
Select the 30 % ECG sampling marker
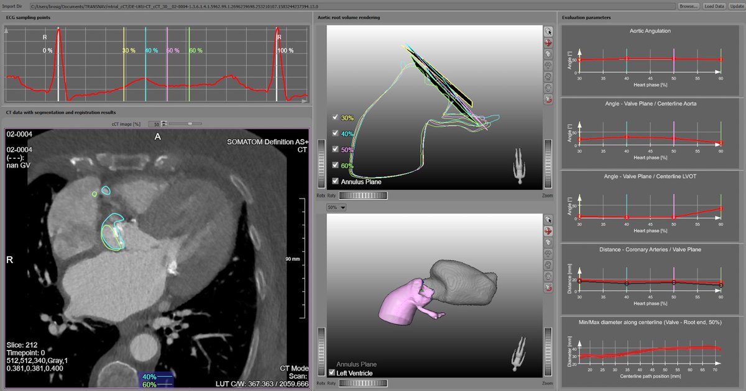124,63
